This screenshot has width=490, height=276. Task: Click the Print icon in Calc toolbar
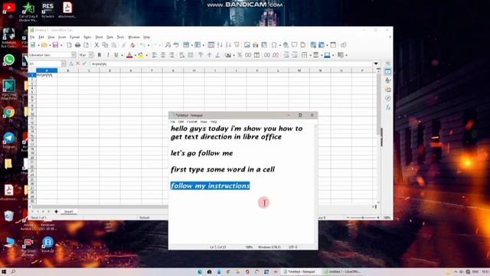click(77, 45)
